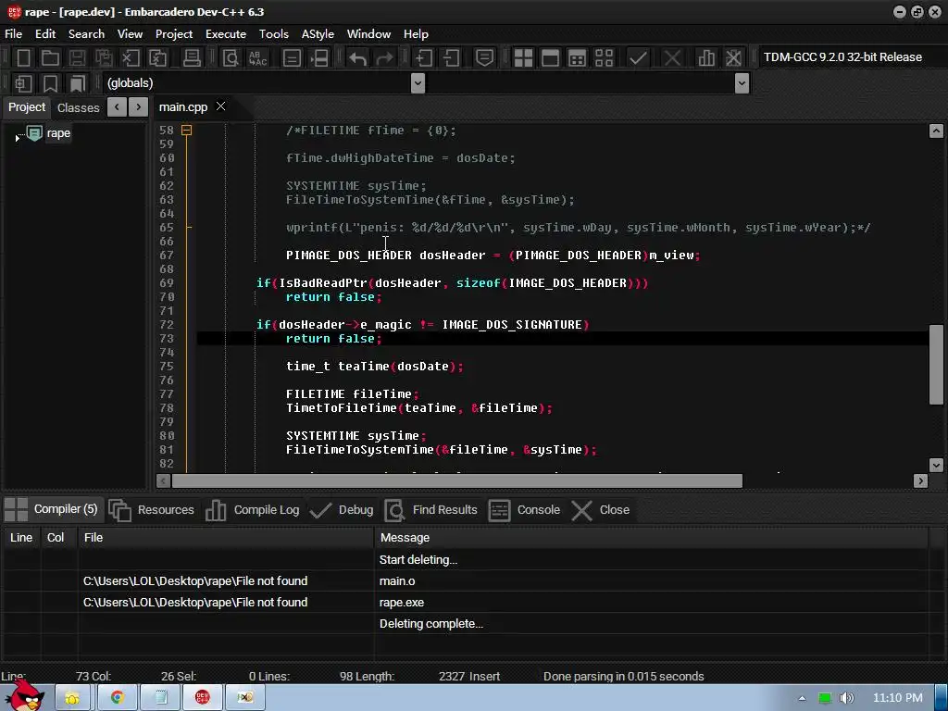Click the Undo arrow icon

(357, 58)
